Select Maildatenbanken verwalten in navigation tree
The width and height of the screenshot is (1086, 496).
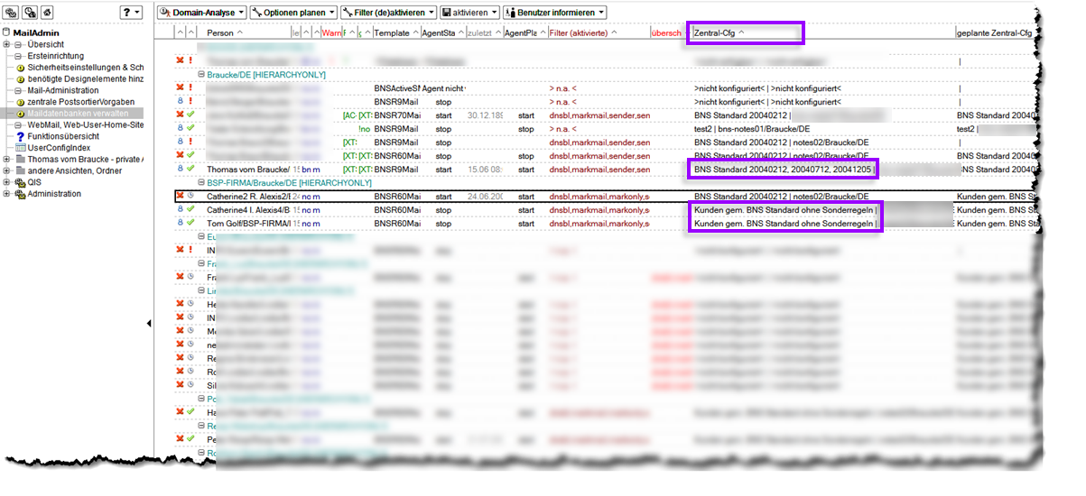click(77, 114)
